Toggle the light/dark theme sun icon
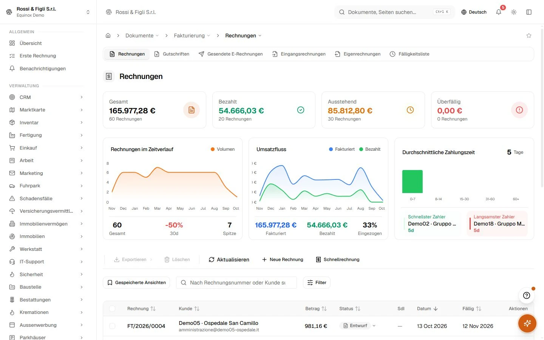The image size is (544, 340). [x=514, y=12]
